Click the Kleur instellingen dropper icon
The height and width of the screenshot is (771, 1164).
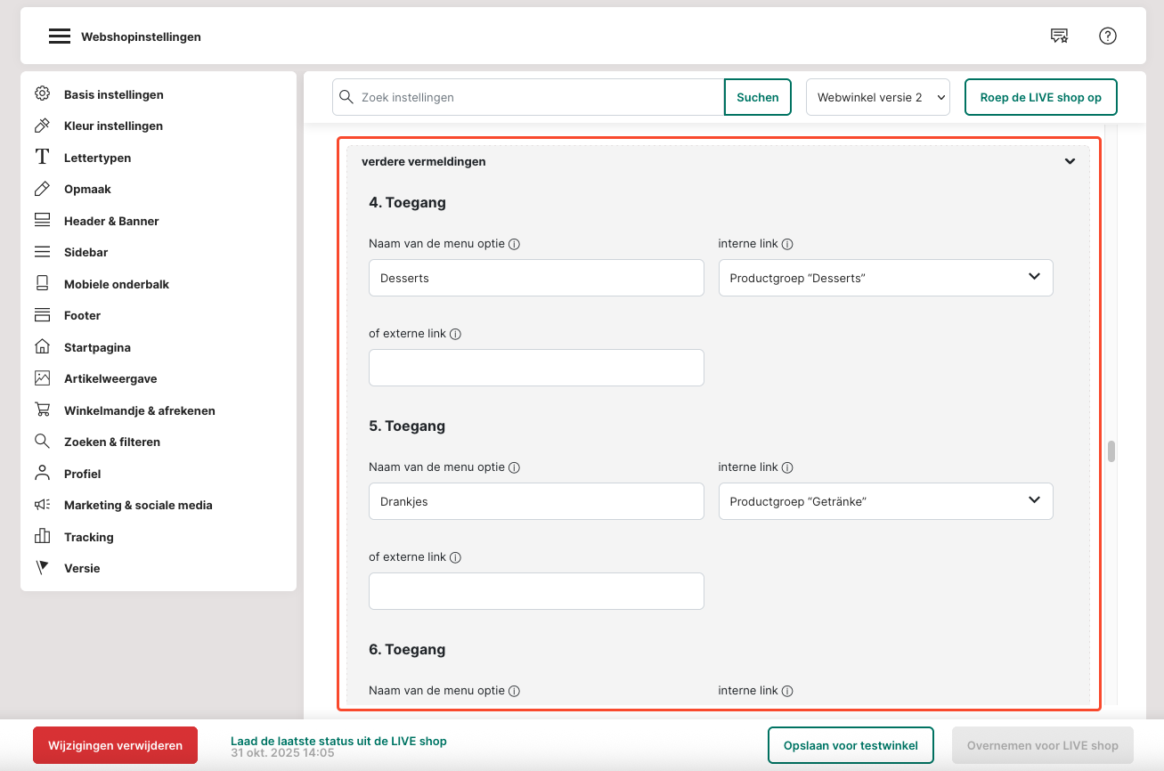pos(42,126)
